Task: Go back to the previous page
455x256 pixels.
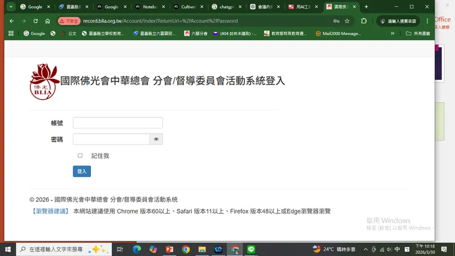Action: 12,21
